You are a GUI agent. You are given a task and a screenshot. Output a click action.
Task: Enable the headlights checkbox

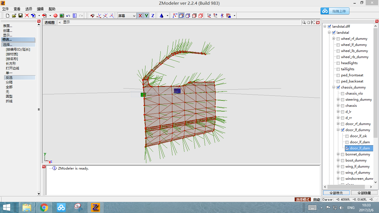(338, 63)
